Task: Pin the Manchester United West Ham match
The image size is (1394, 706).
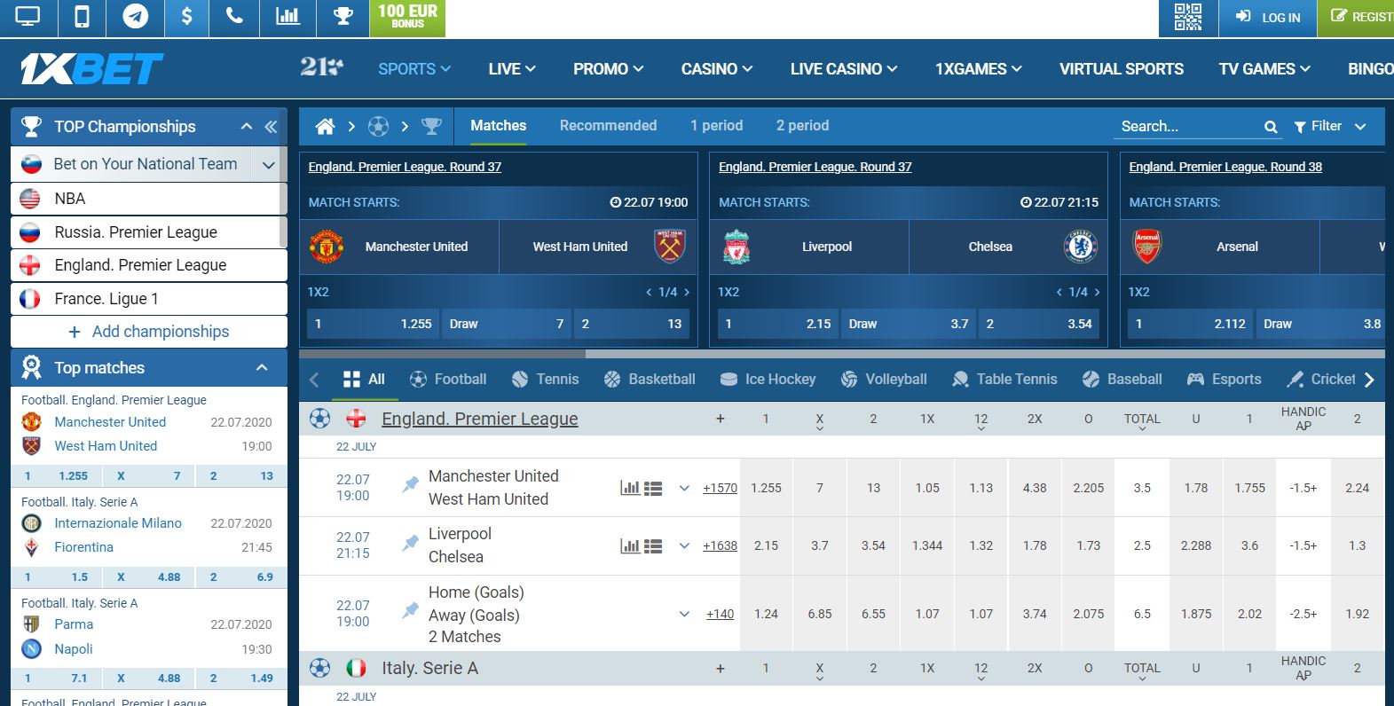Action: 409,485
